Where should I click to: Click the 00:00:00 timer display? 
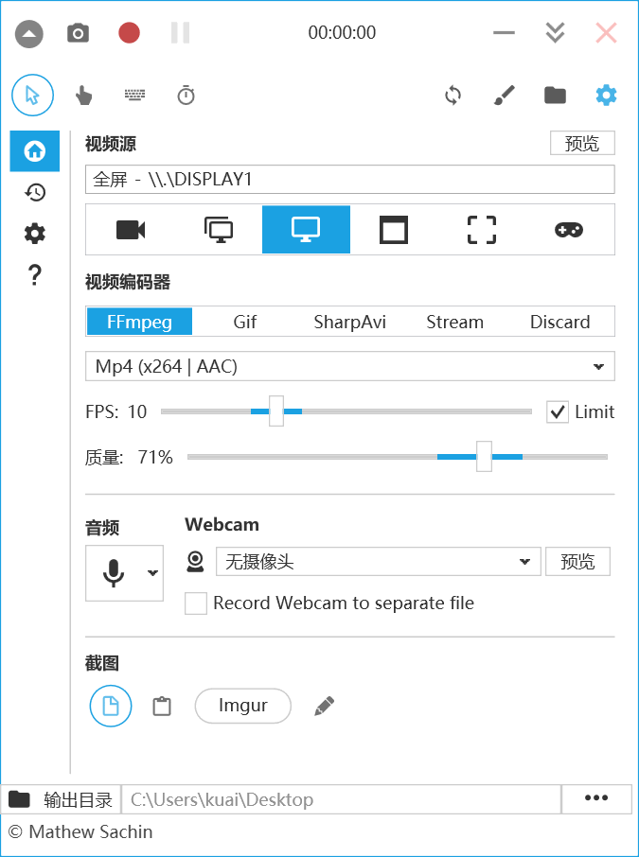pyautogui.click(x=342, y=33)
